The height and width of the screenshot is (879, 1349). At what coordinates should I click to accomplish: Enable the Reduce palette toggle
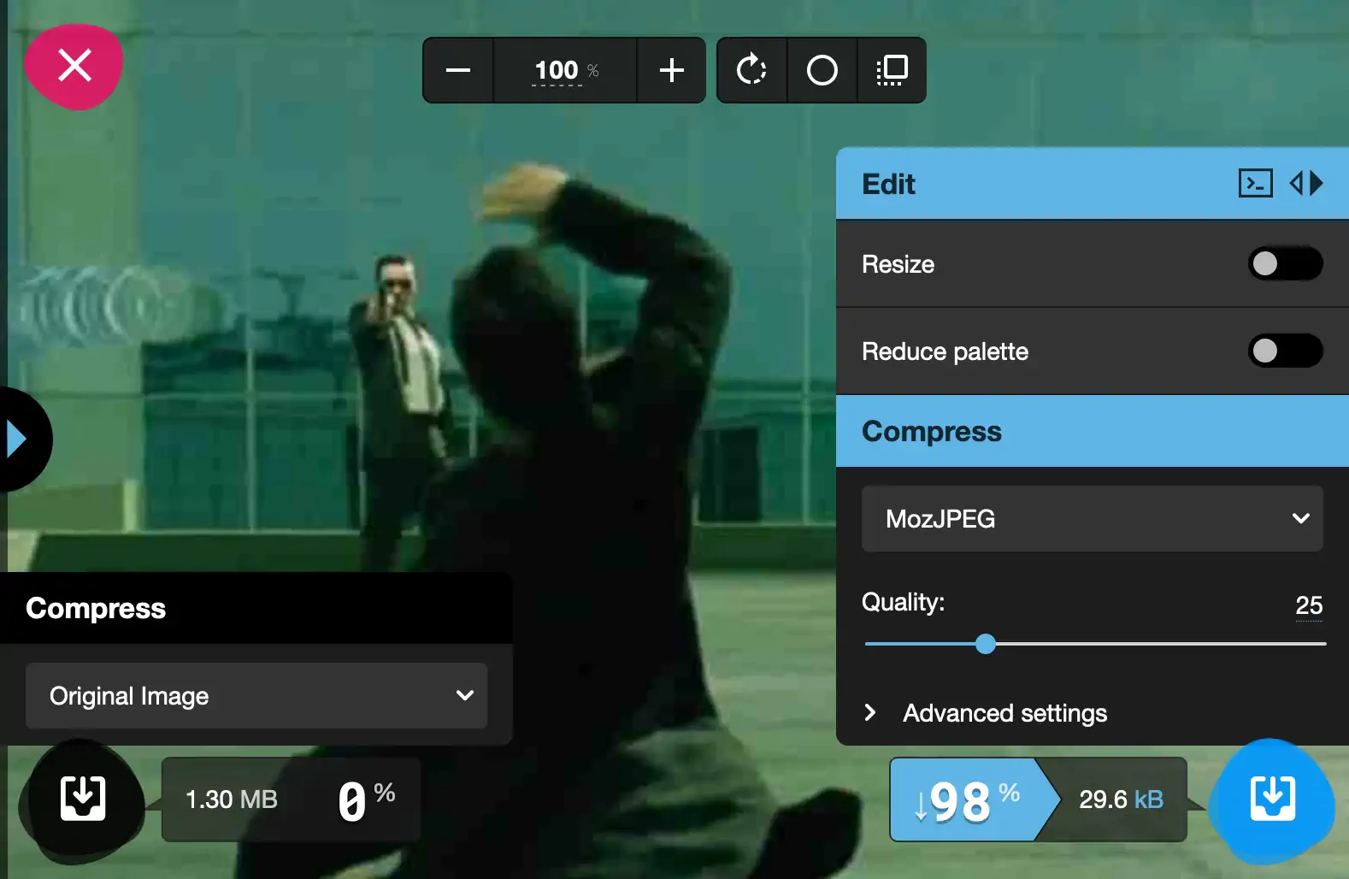[x=1284, y=351]
